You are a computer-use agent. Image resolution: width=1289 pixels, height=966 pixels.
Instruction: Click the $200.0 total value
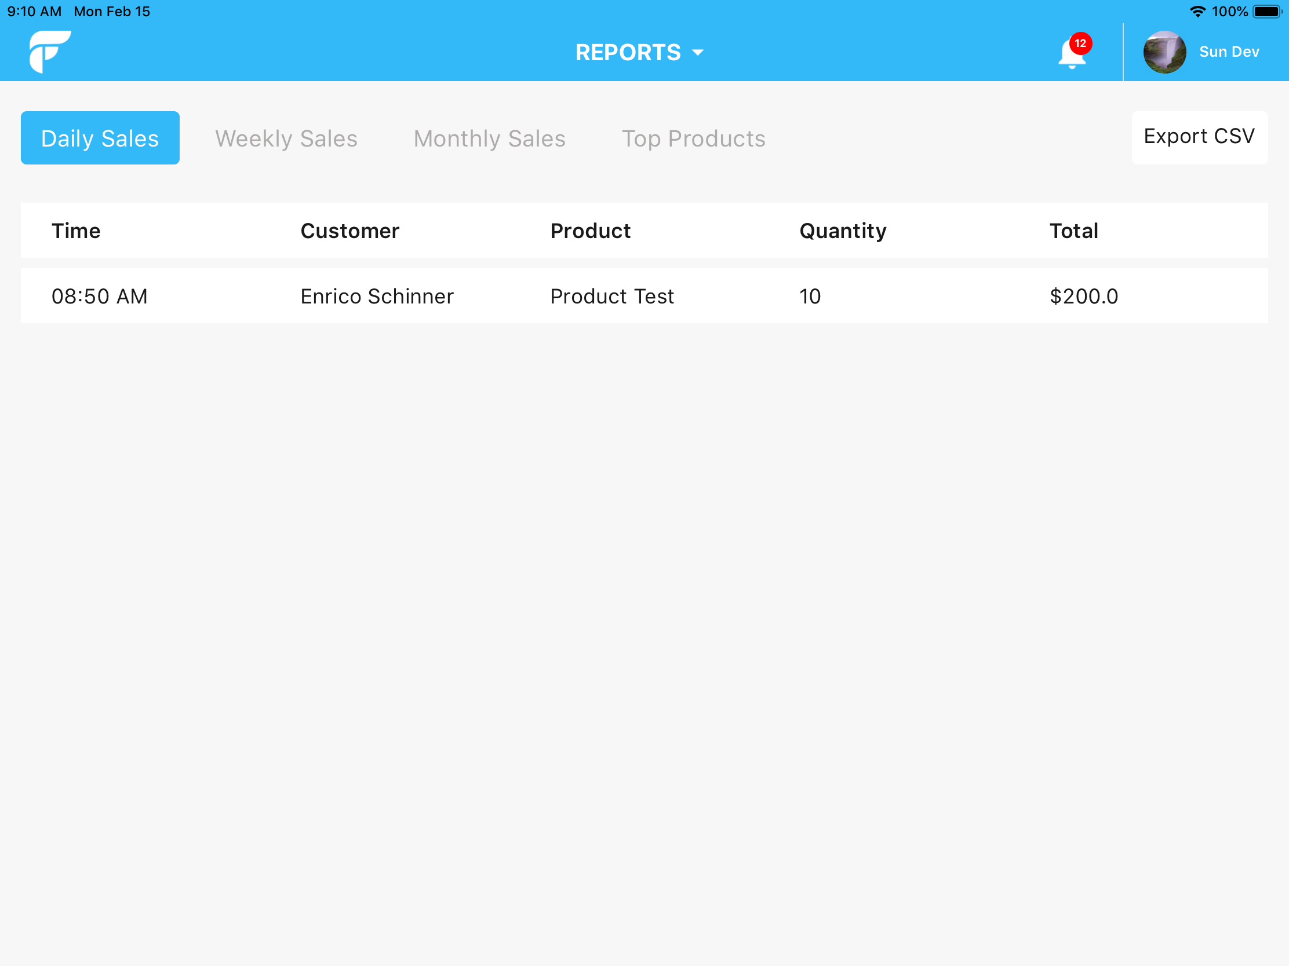pyautogui.click(x=1083, y=297)
